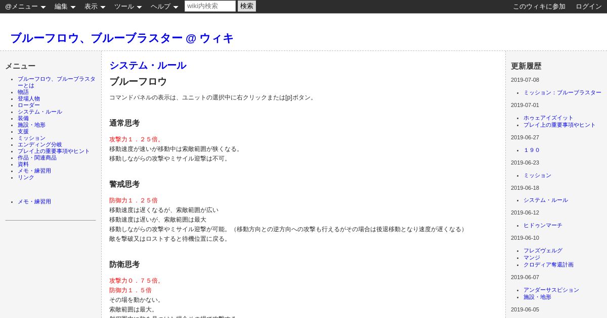Open sidebar link ブルーフロウ、ブルーブラスターとは
This screenshot has width=607, height=318.
click(x=56, y=82)
